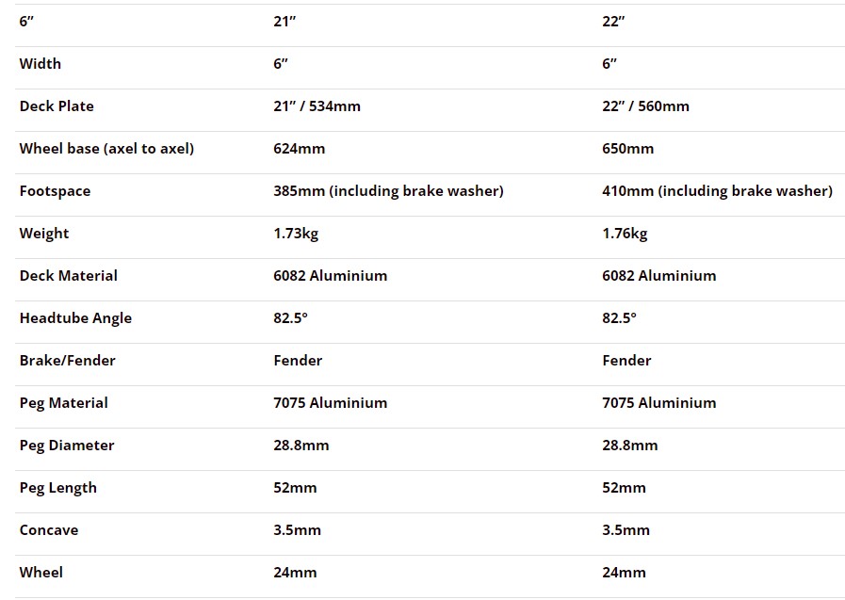Click the 385mm footspace value

click(388, 191)
